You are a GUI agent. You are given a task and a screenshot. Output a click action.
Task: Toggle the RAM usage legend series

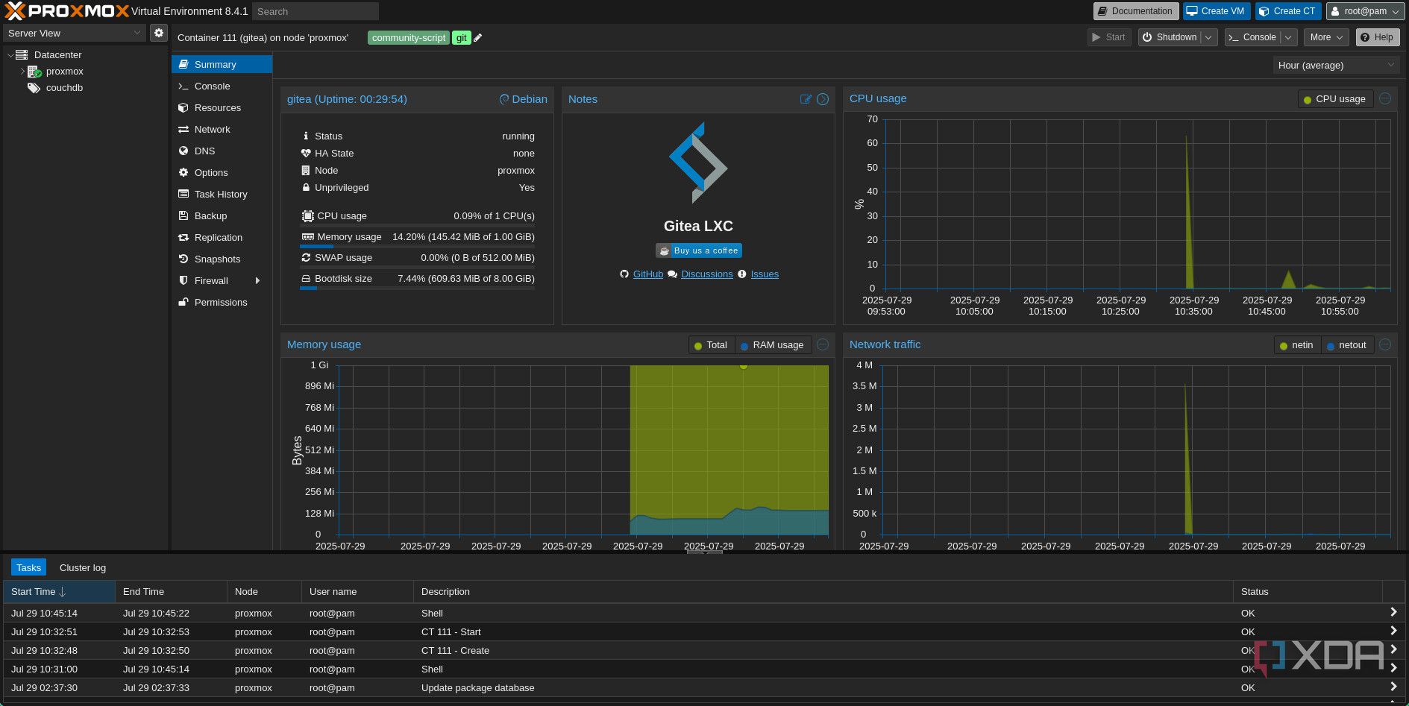pos(772,345)
